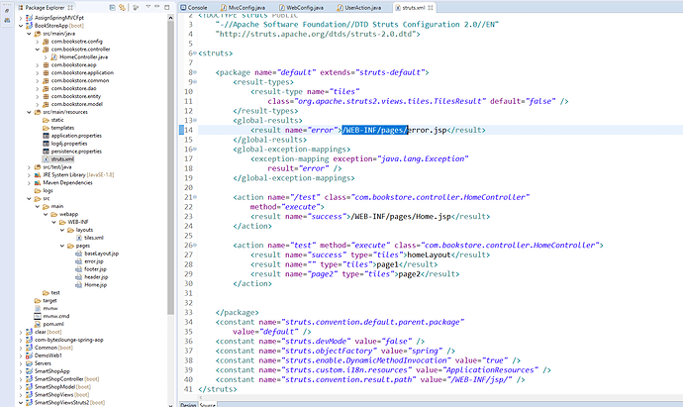Viewport: 683px width, 407px height.
Task: Switch to the Console tab
Action: tap(197, 6)
